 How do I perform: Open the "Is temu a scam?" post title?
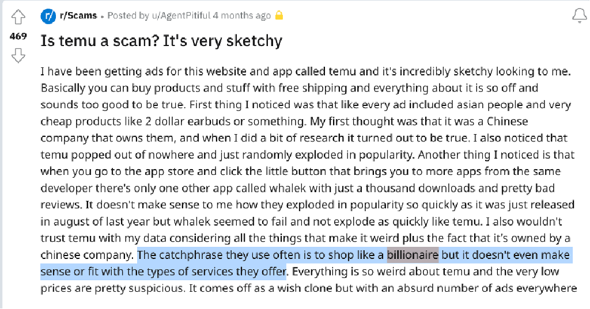tap(161, 41)
